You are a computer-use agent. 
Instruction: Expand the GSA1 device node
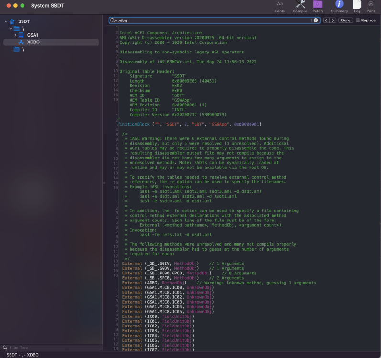coord(15,35)
